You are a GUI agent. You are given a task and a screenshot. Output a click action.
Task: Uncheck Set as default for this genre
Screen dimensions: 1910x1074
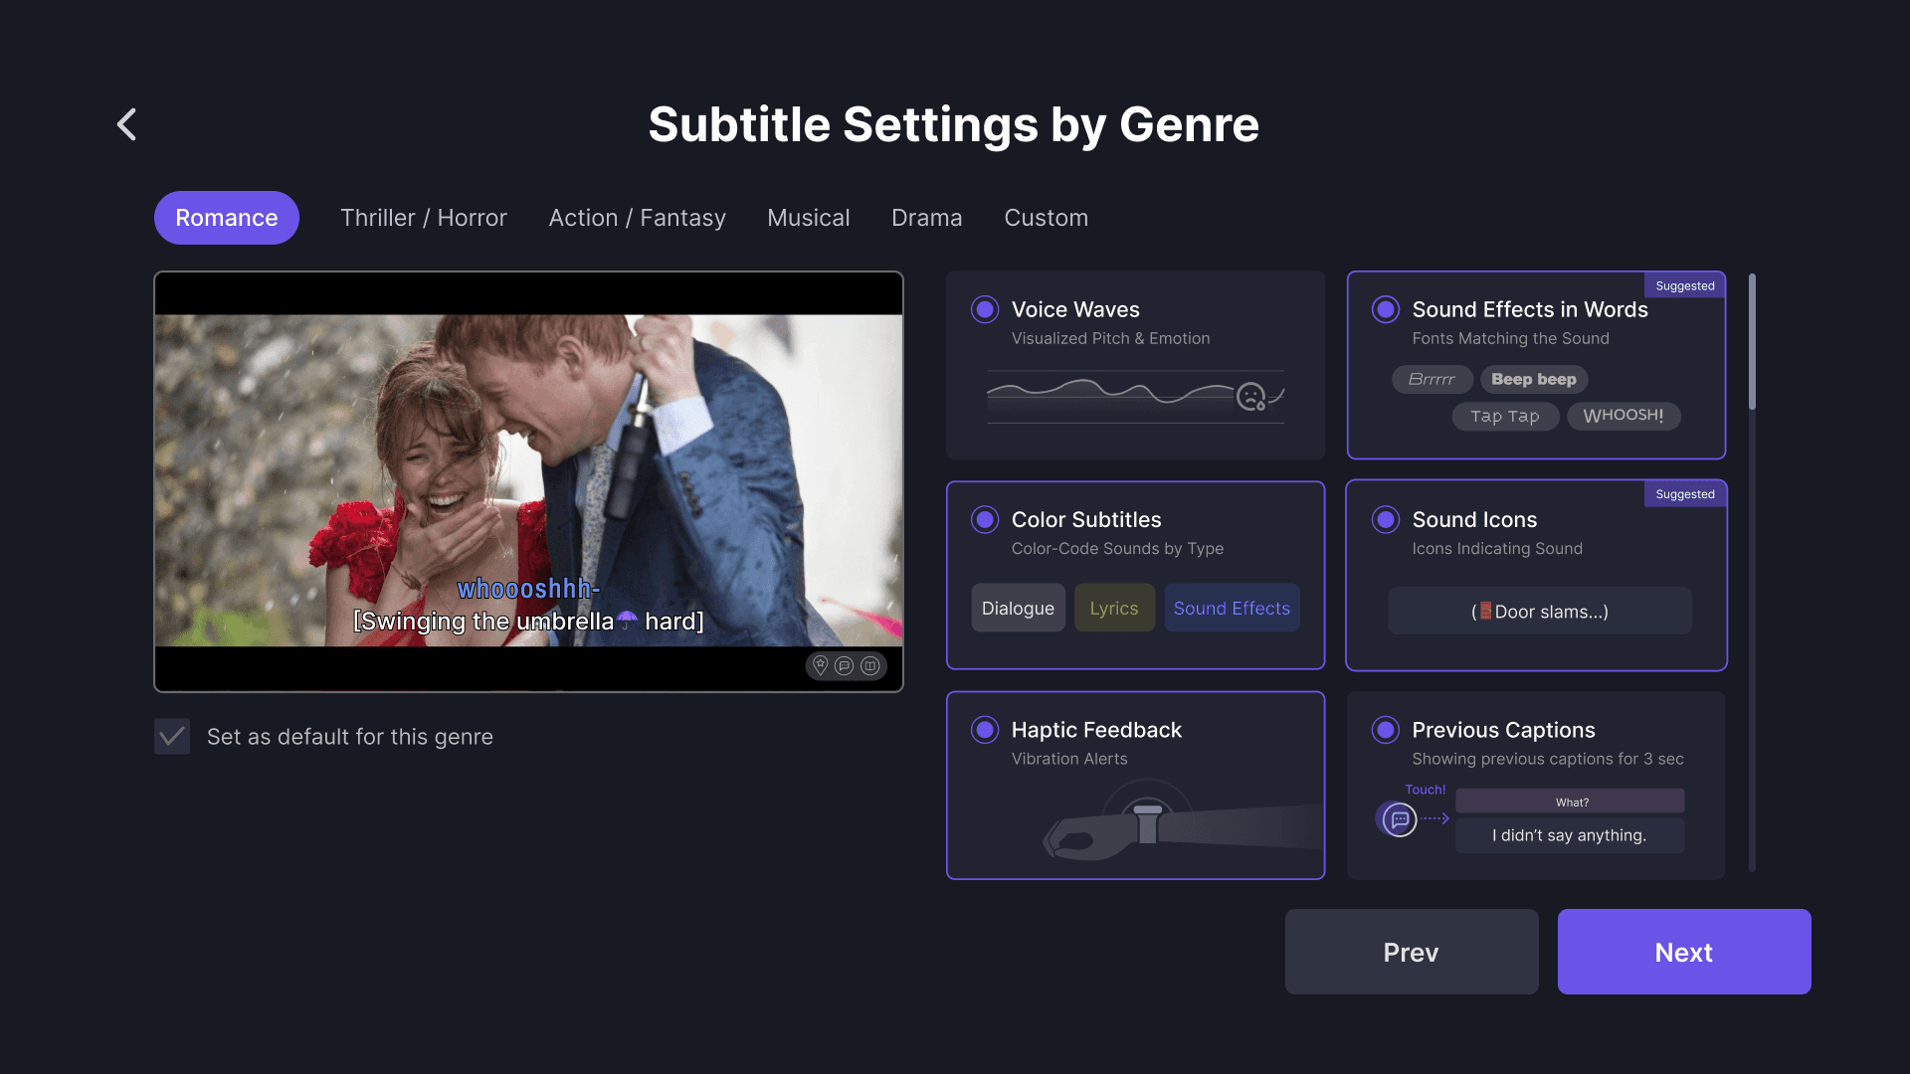(x=172, y=737)
